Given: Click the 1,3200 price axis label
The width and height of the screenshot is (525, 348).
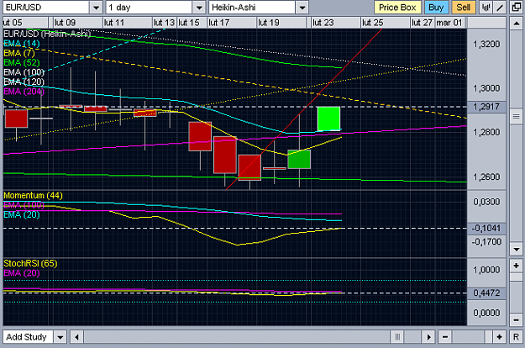Looking at the screenshot, I should pyautogui.click(x=486, y=45).
